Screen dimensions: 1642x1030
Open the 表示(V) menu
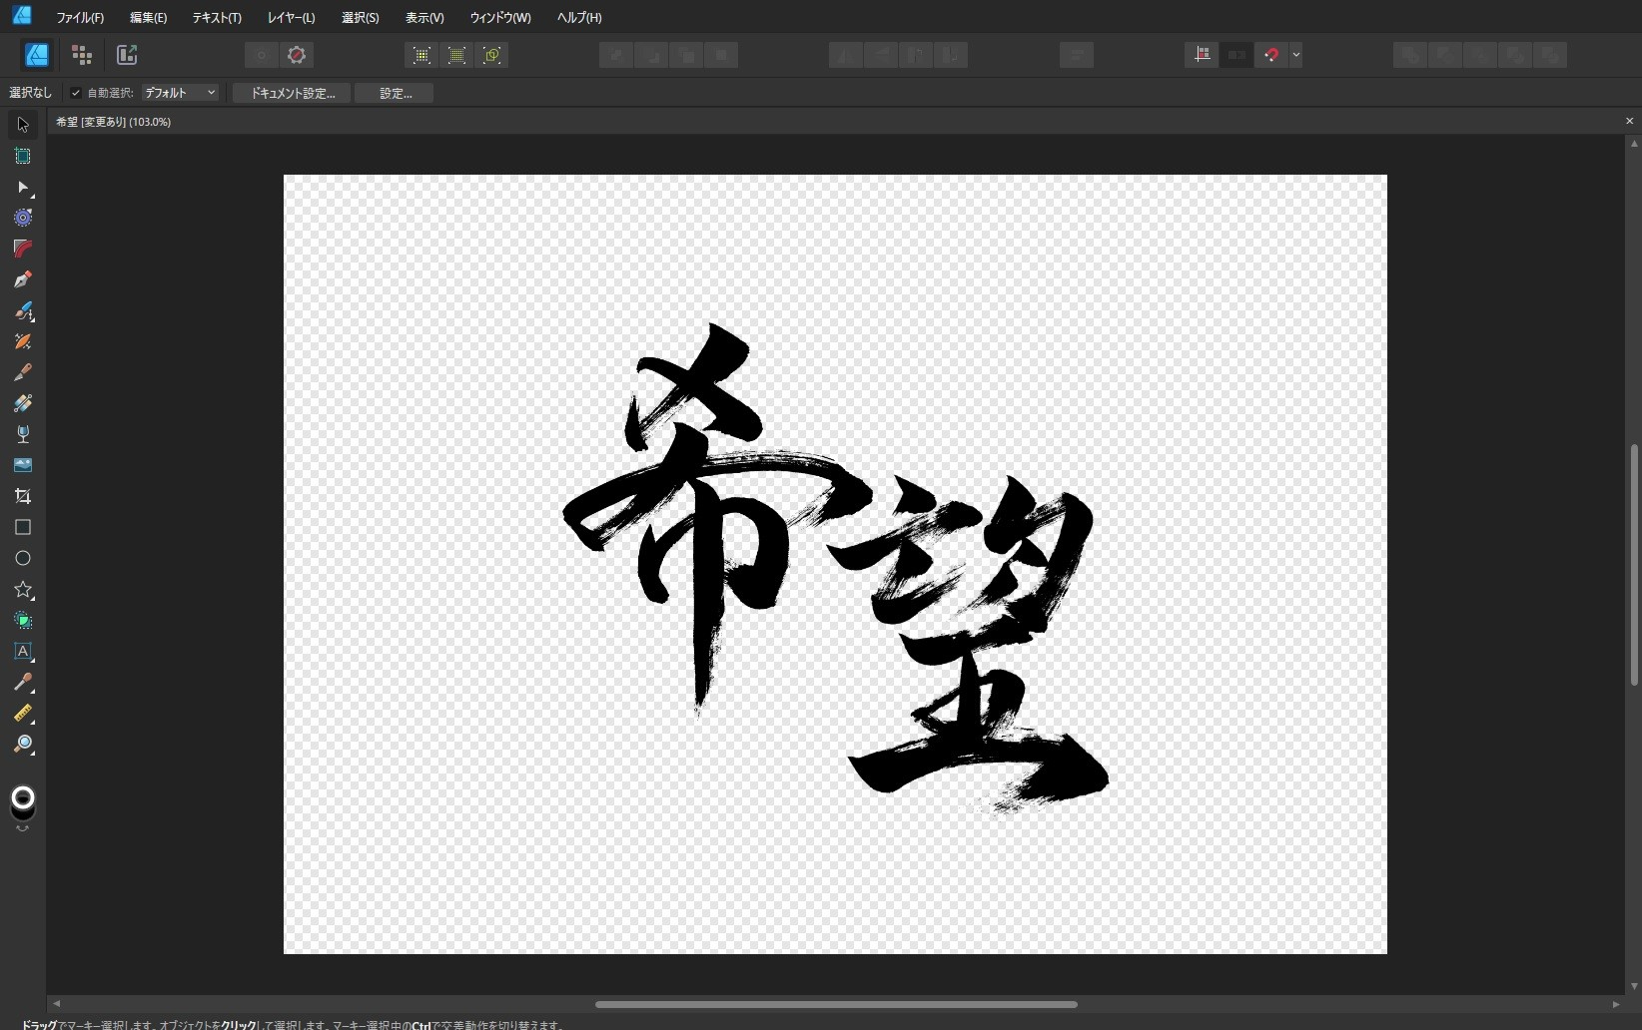click(x=423, y=17)
